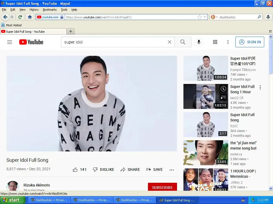Click the YouTube search button

[x=183, y=42]
